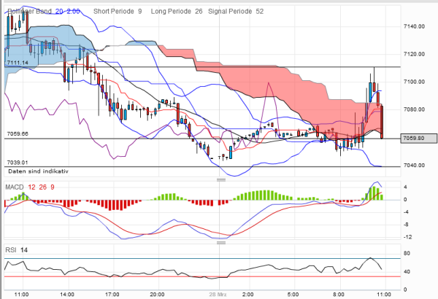Select the 'Long Periode 26' label

tap(177, 12)
